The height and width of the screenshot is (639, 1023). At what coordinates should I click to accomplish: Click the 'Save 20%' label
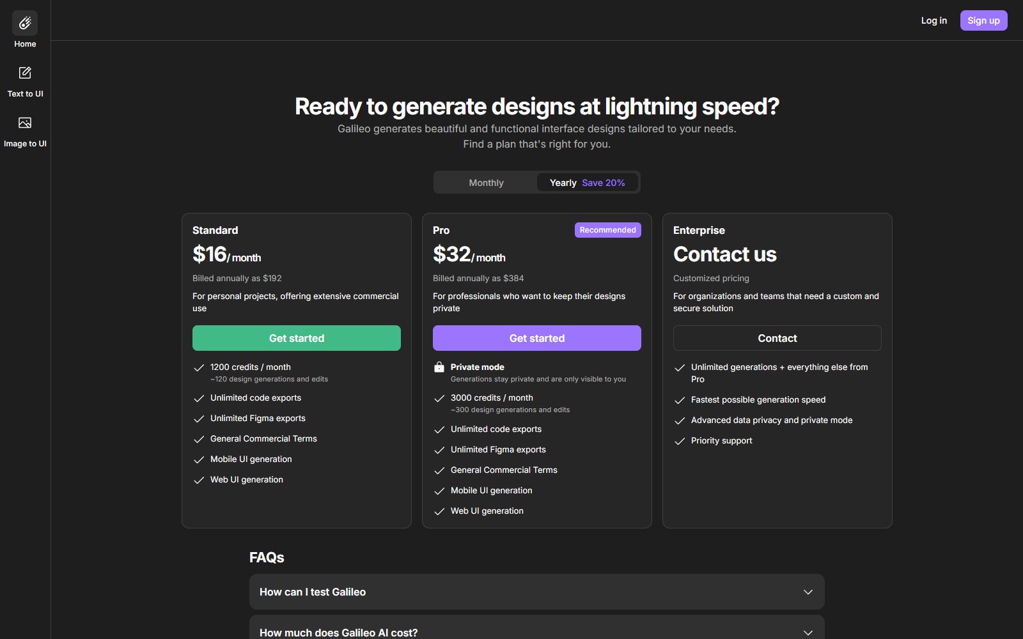604,183
